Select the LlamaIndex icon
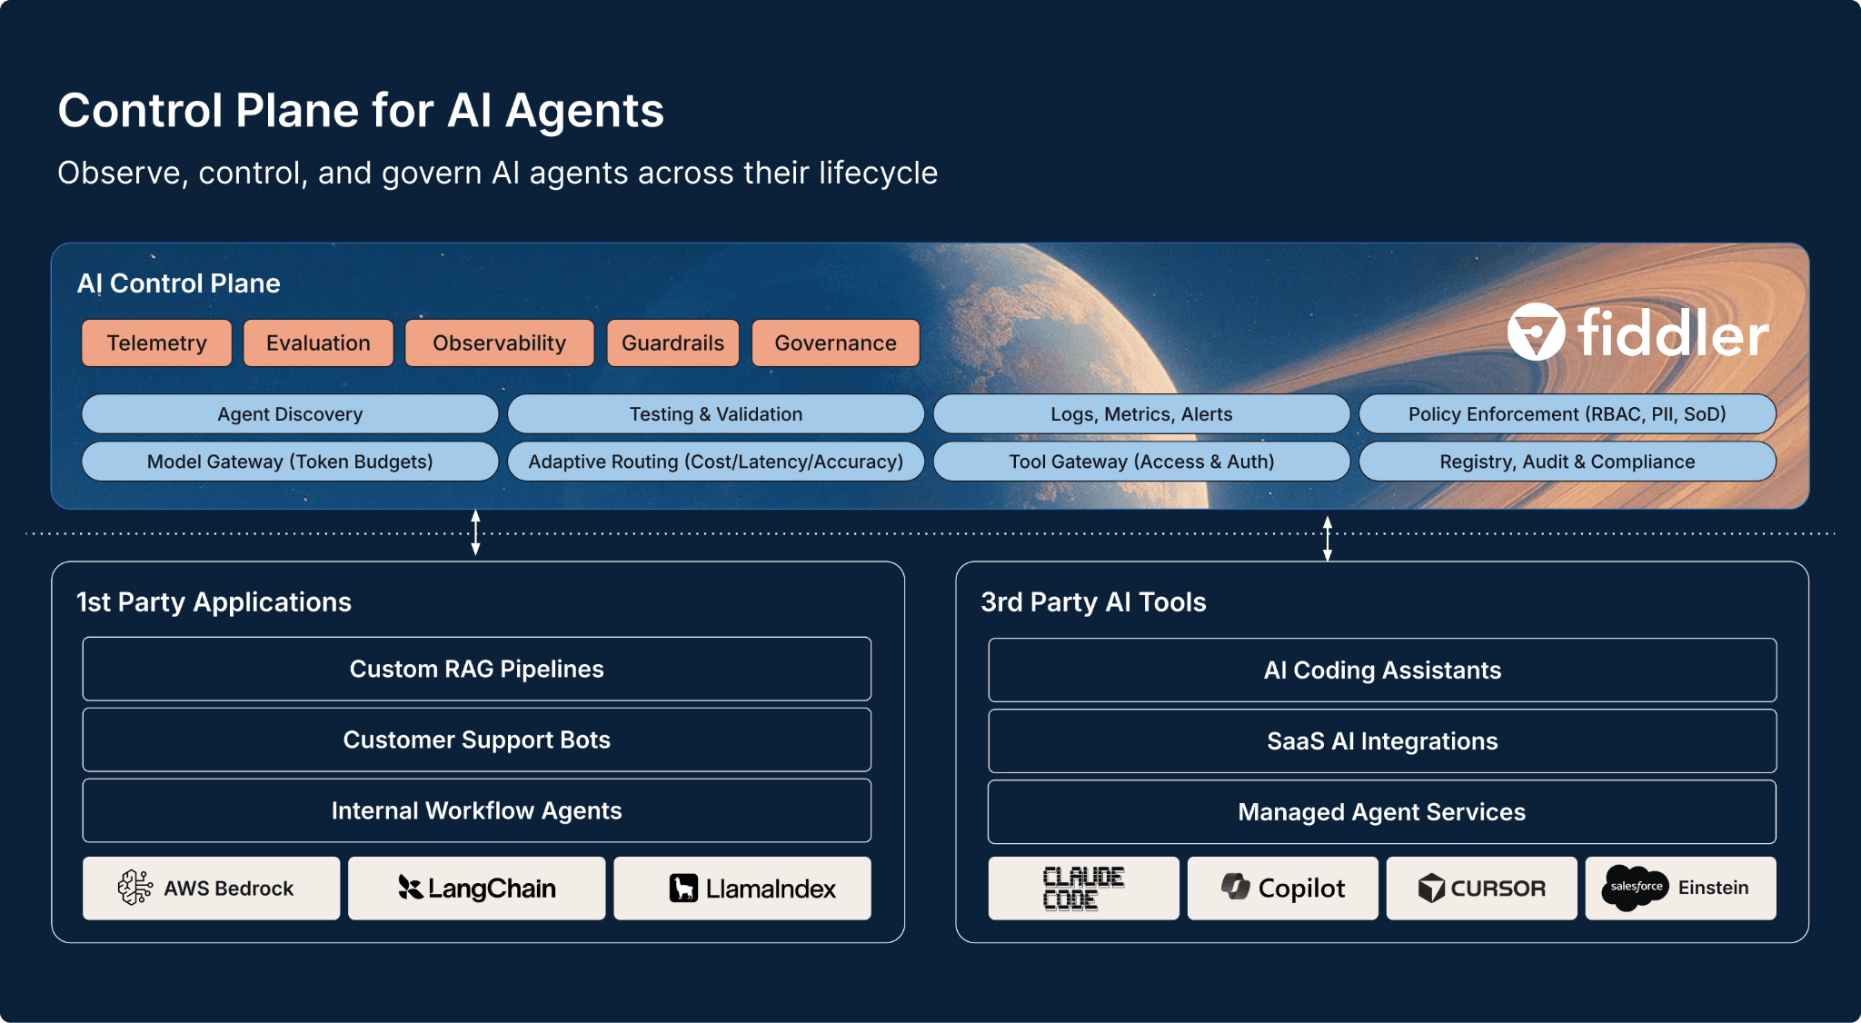Screen dimensions: 1861x1023 (x=741, y=888)
